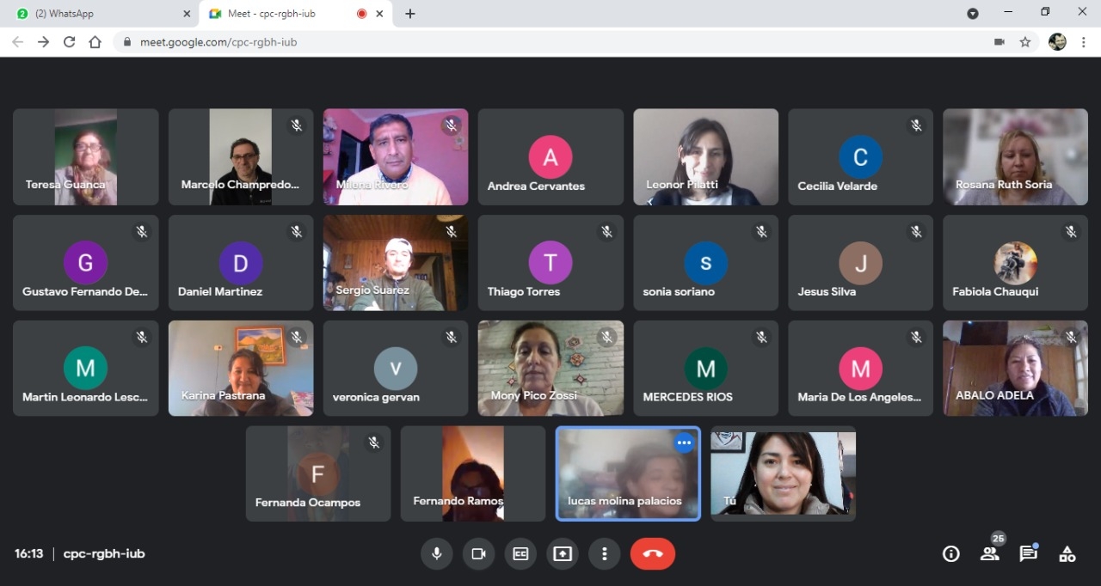Hang up with the red leave call button
This screenshot has width=1101, height=586.
click(653, 554)
